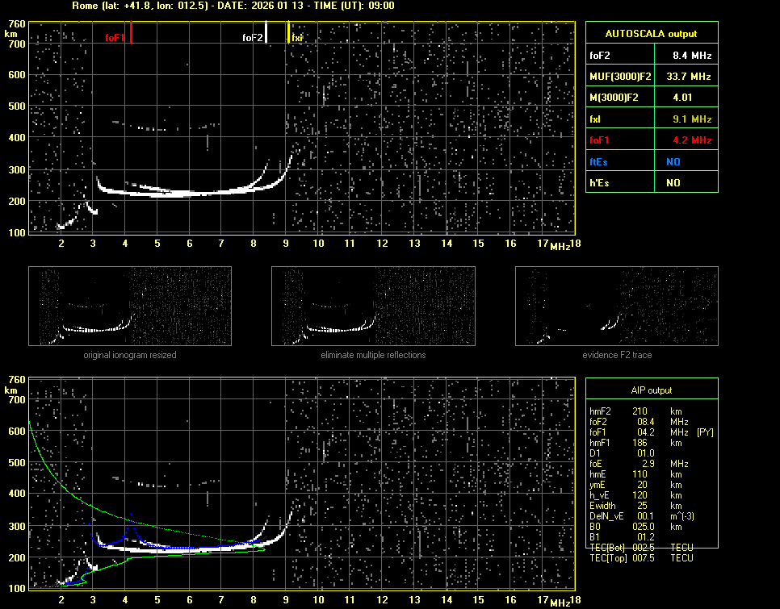This screenshot has height=609, width=780.
Task: Click the red foF1 marker on top ionogram
Action: tap(131, 33)
